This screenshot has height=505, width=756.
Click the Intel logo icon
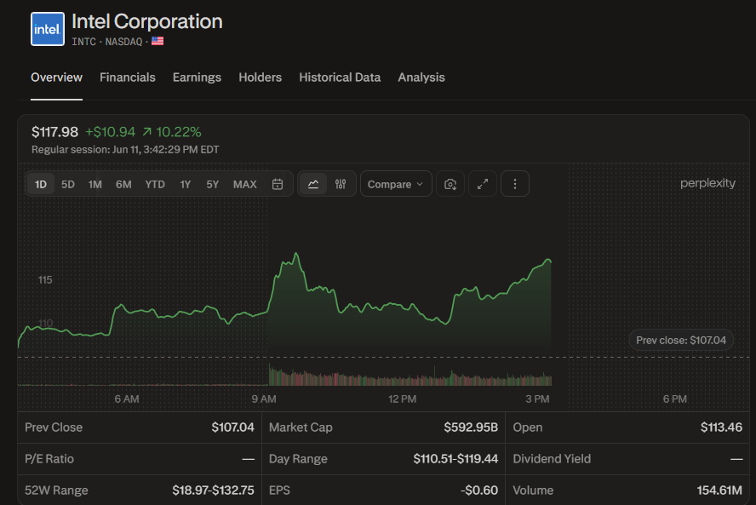[x=48, y=29]
